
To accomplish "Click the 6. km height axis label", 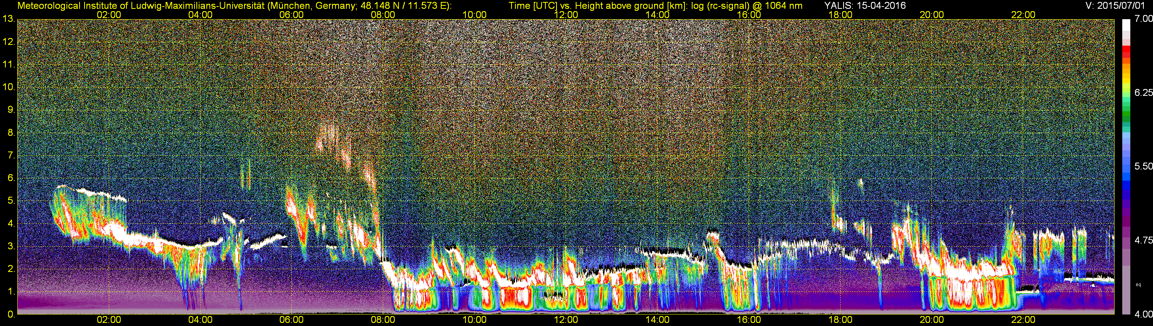I will point(11,178).
